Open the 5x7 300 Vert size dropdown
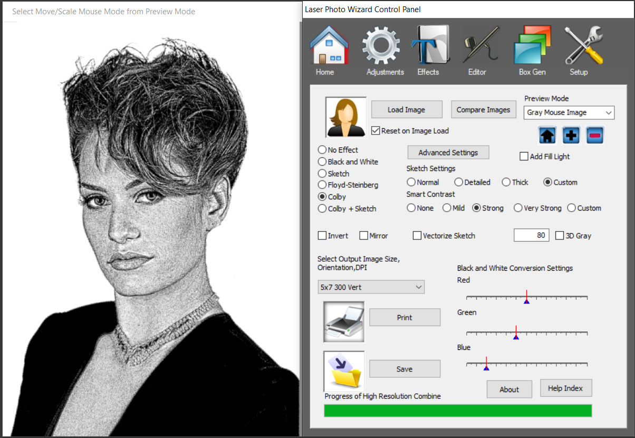The width and height of the screenshot is (635, 438). tap(371, 287)
